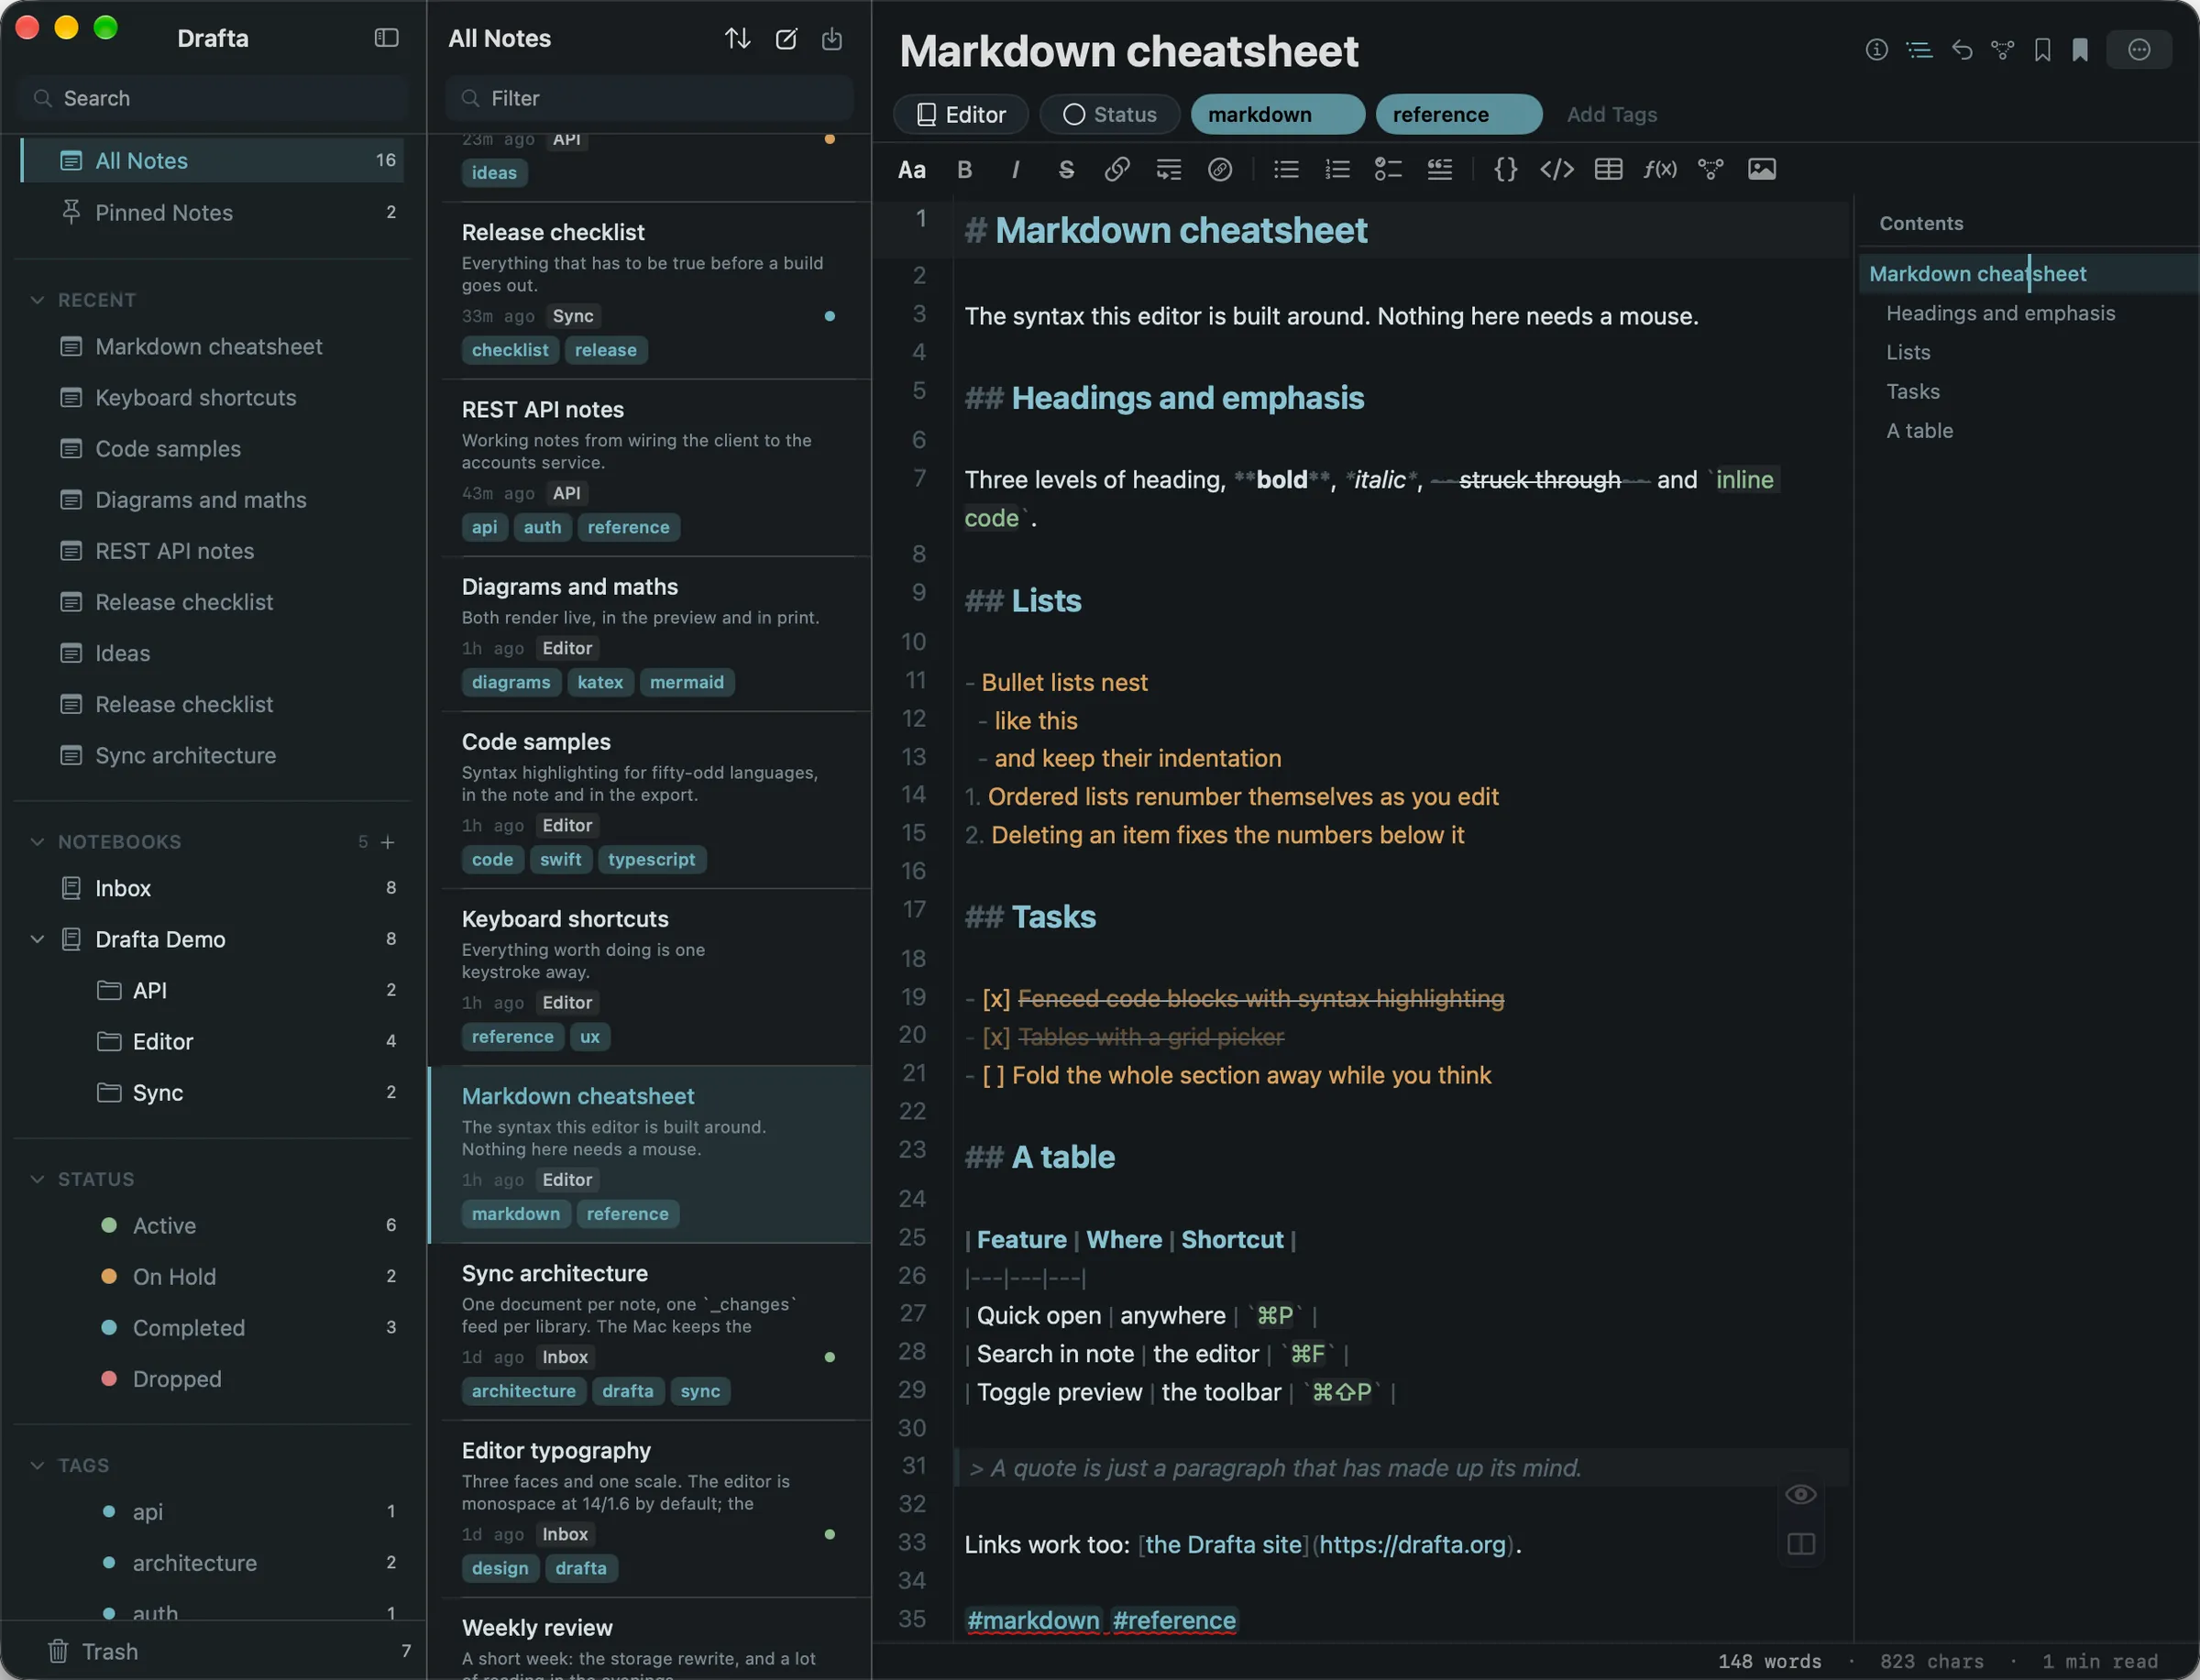The image size is (2200, 1680).
Task: Add a new notebook with plus
Action: 388,842
